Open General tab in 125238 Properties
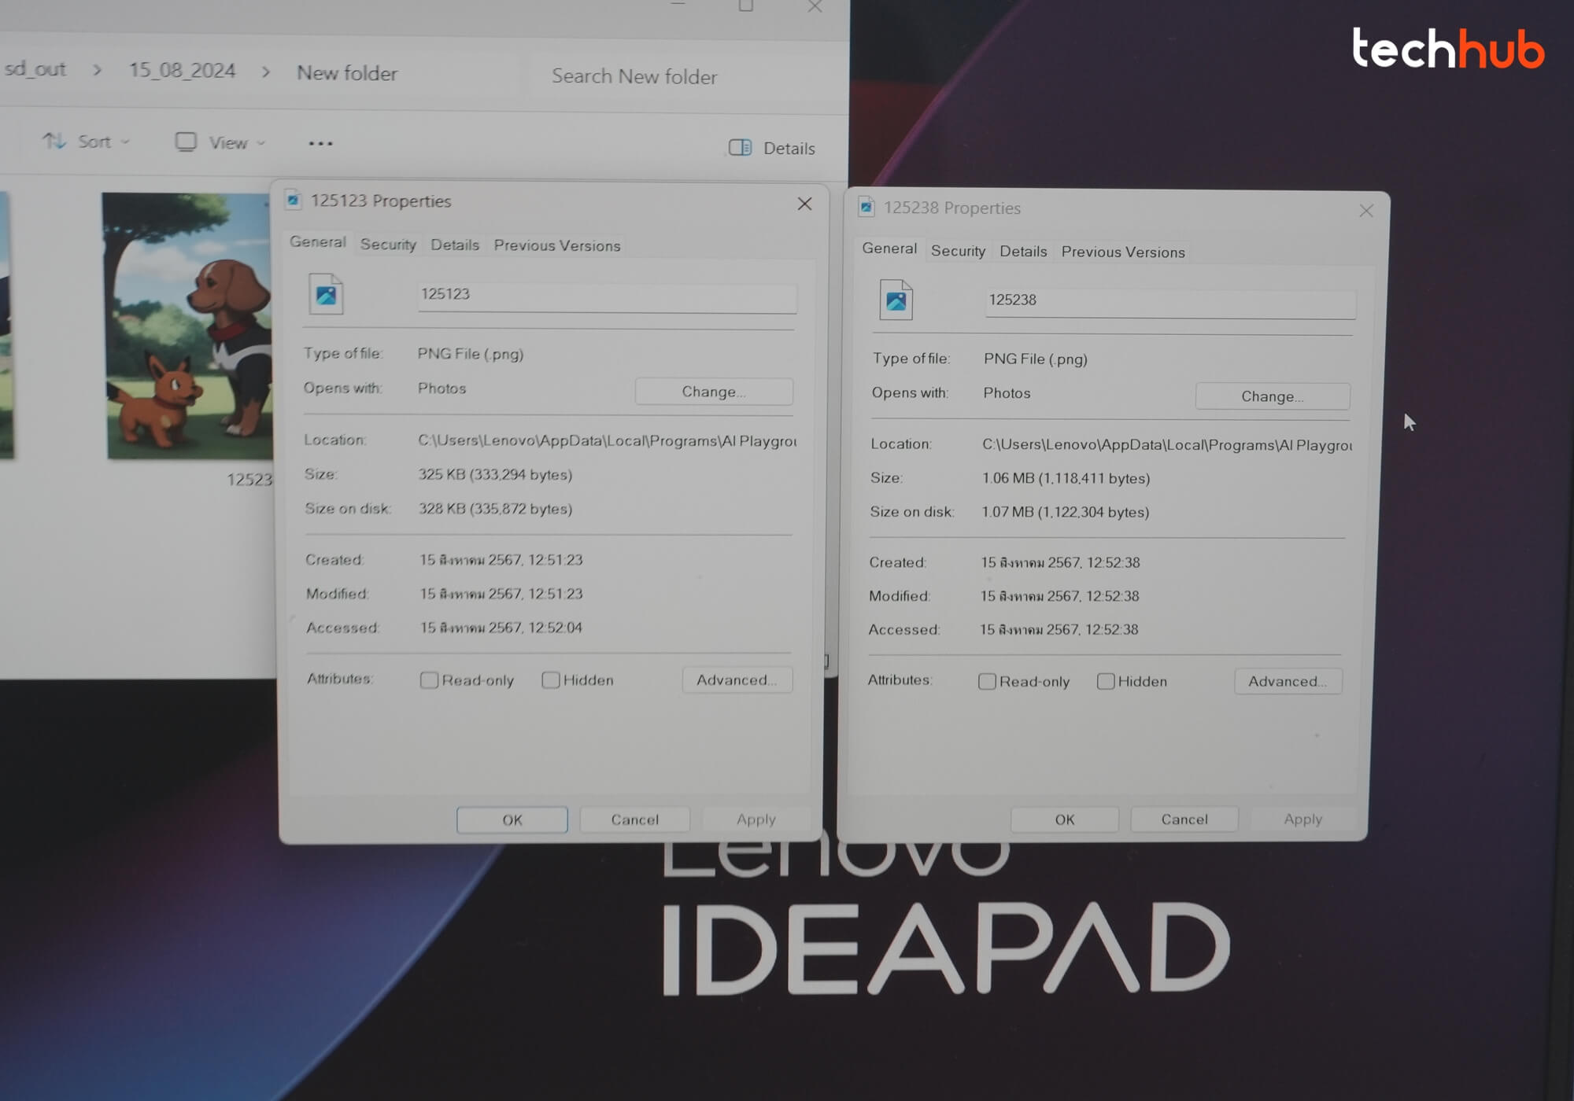Image resolution: width=1574 pixels, height=1101 pixels. [x=889, y=249]
